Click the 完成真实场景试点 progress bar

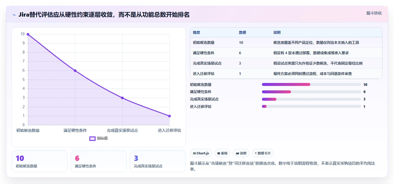311,99
